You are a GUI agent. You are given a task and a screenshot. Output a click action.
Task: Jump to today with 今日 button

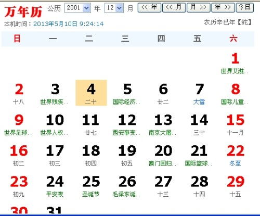[245, 7]
